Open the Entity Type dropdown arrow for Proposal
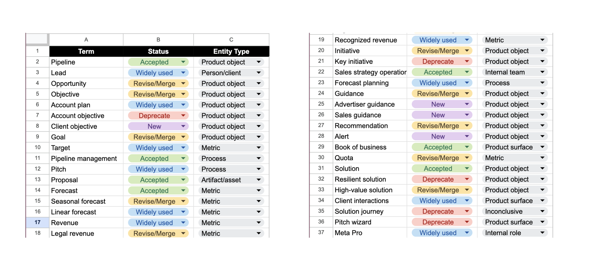Screen dimensions: 591x277 click(x=259, y=180)
